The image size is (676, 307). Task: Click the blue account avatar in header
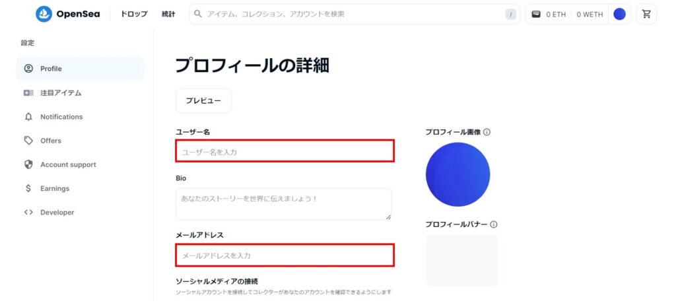pos(619,14)
